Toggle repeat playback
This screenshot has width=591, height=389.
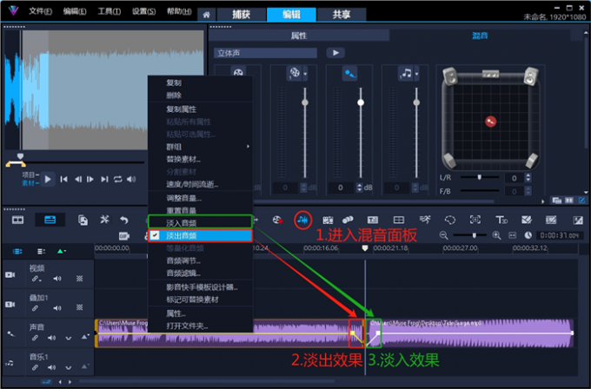coord(118,179)
